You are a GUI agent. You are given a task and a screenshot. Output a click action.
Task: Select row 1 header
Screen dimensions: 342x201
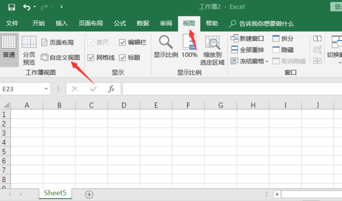pyautogui.click(x=5, y=114)
